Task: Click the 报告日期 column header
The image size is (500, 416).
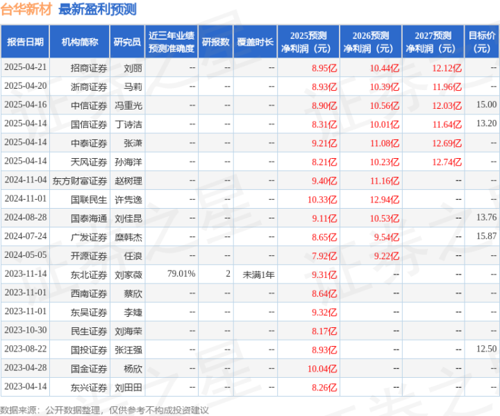Action: tap(25, 42)
